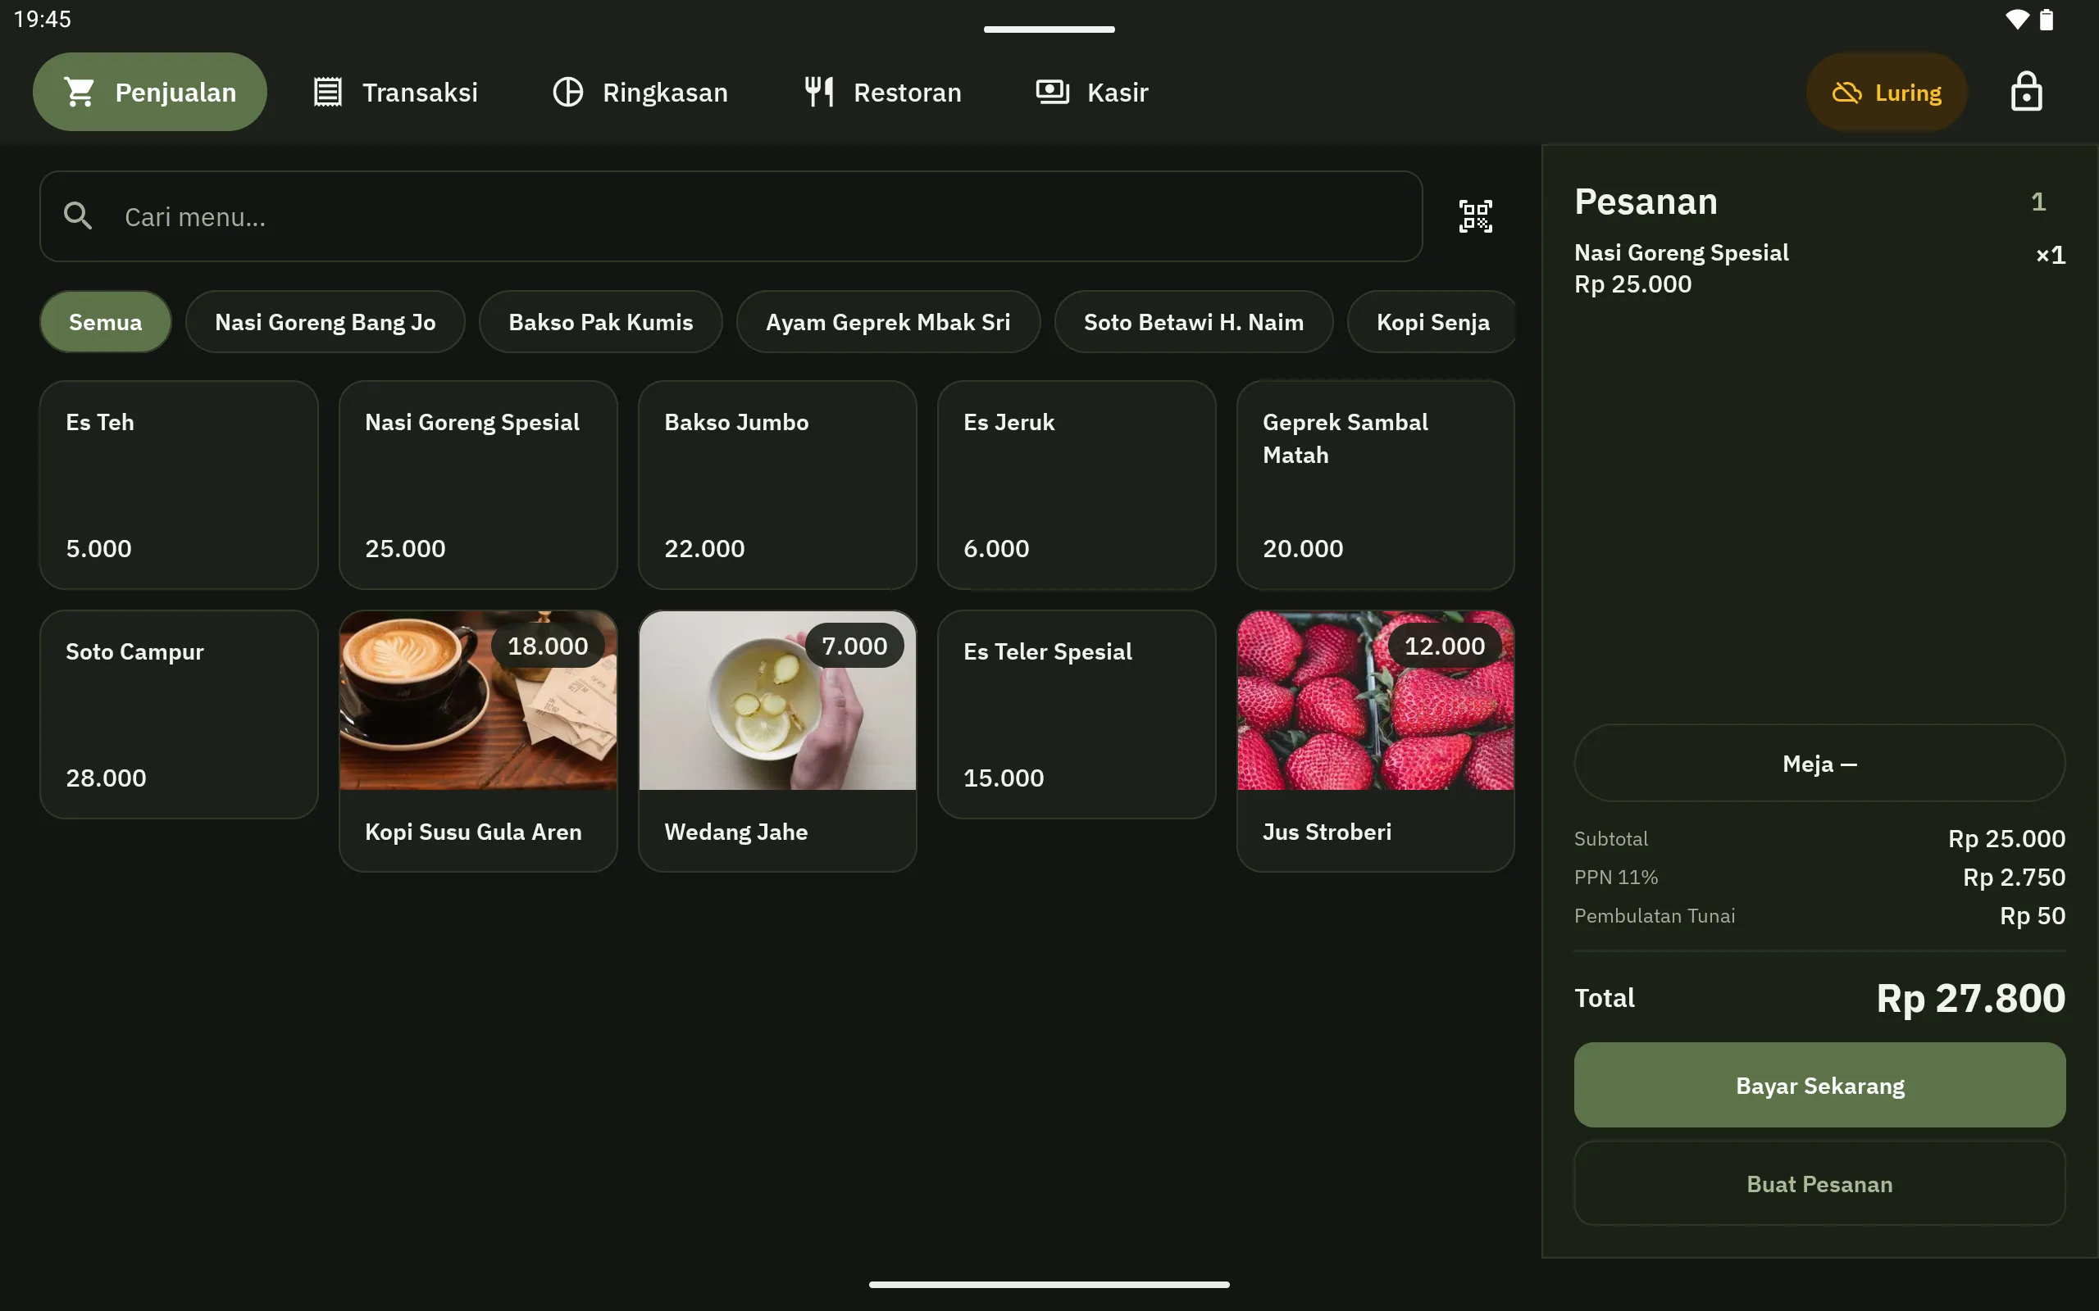This screenshot has height=1311, width=2099.
Task: Click the 19:45 clock in status bar
Action: point(43,19)
